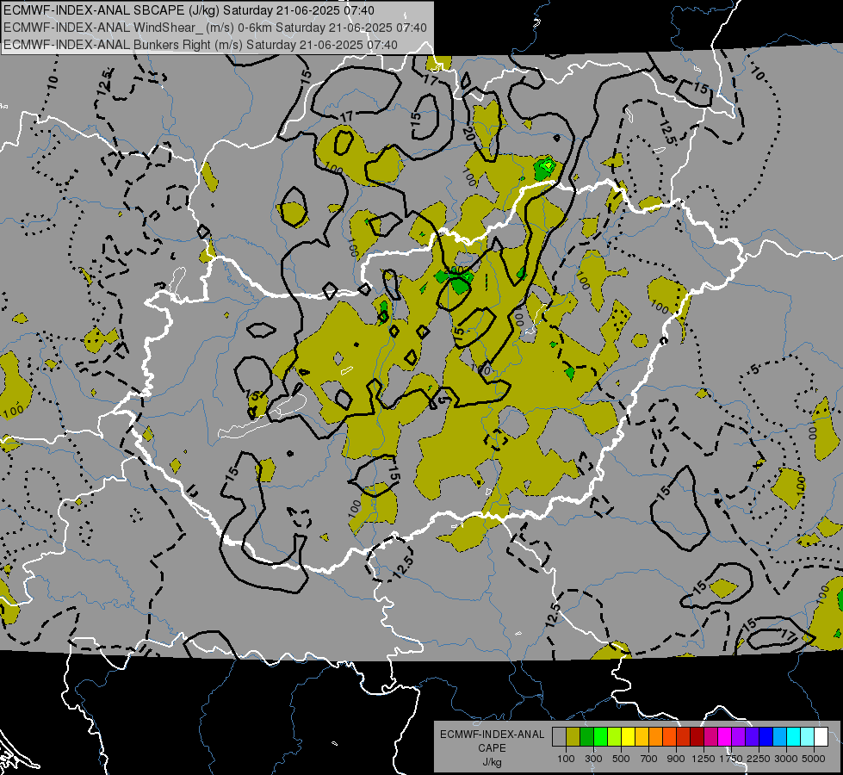Select the violet swatch left of 2250
The image size is (843, 775).
coord(752,737)
